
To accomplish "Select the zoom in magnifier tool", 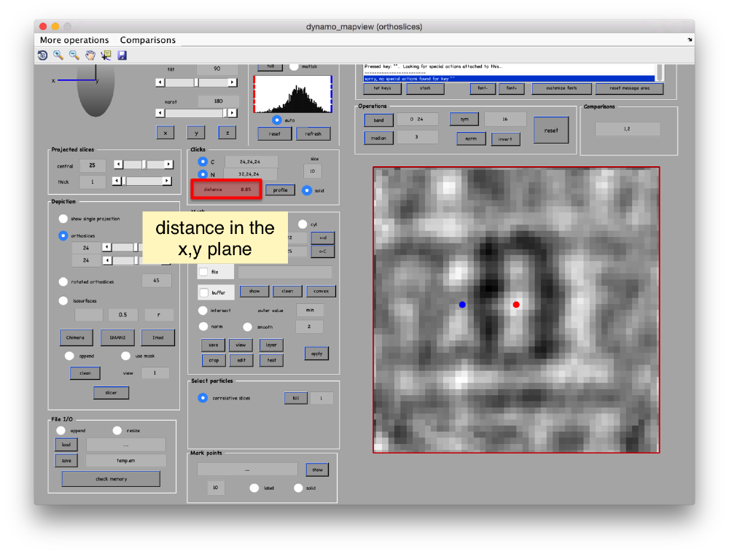I will point(58,55).
